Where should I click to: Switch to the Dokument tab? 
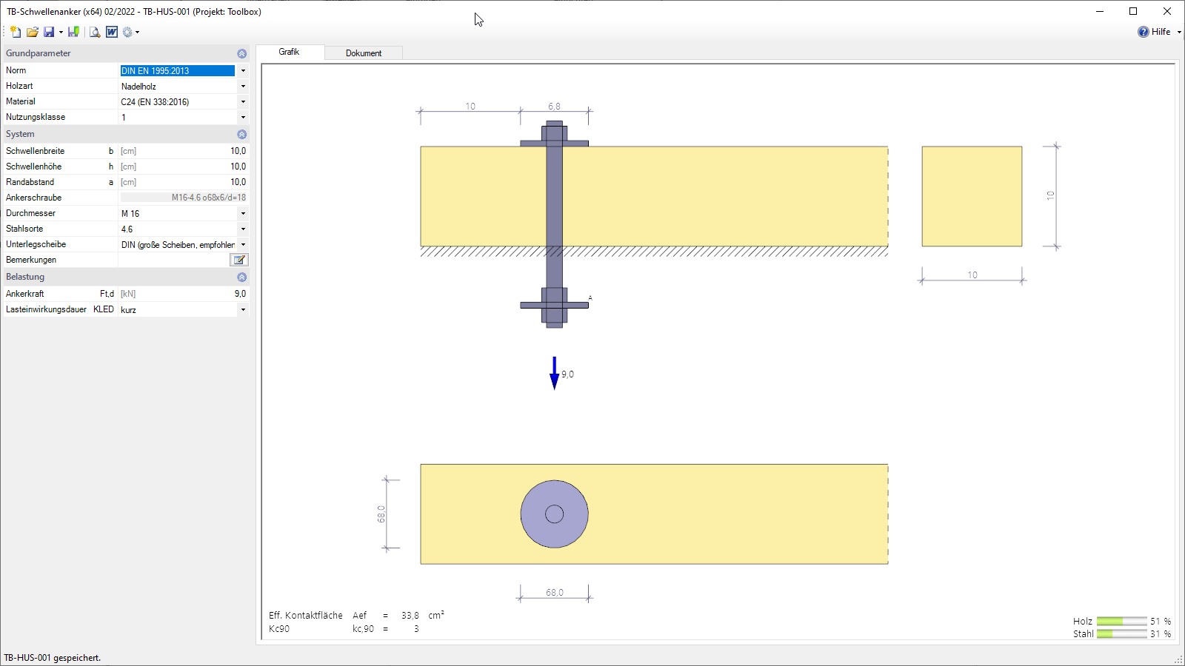[x=364, y=53]
